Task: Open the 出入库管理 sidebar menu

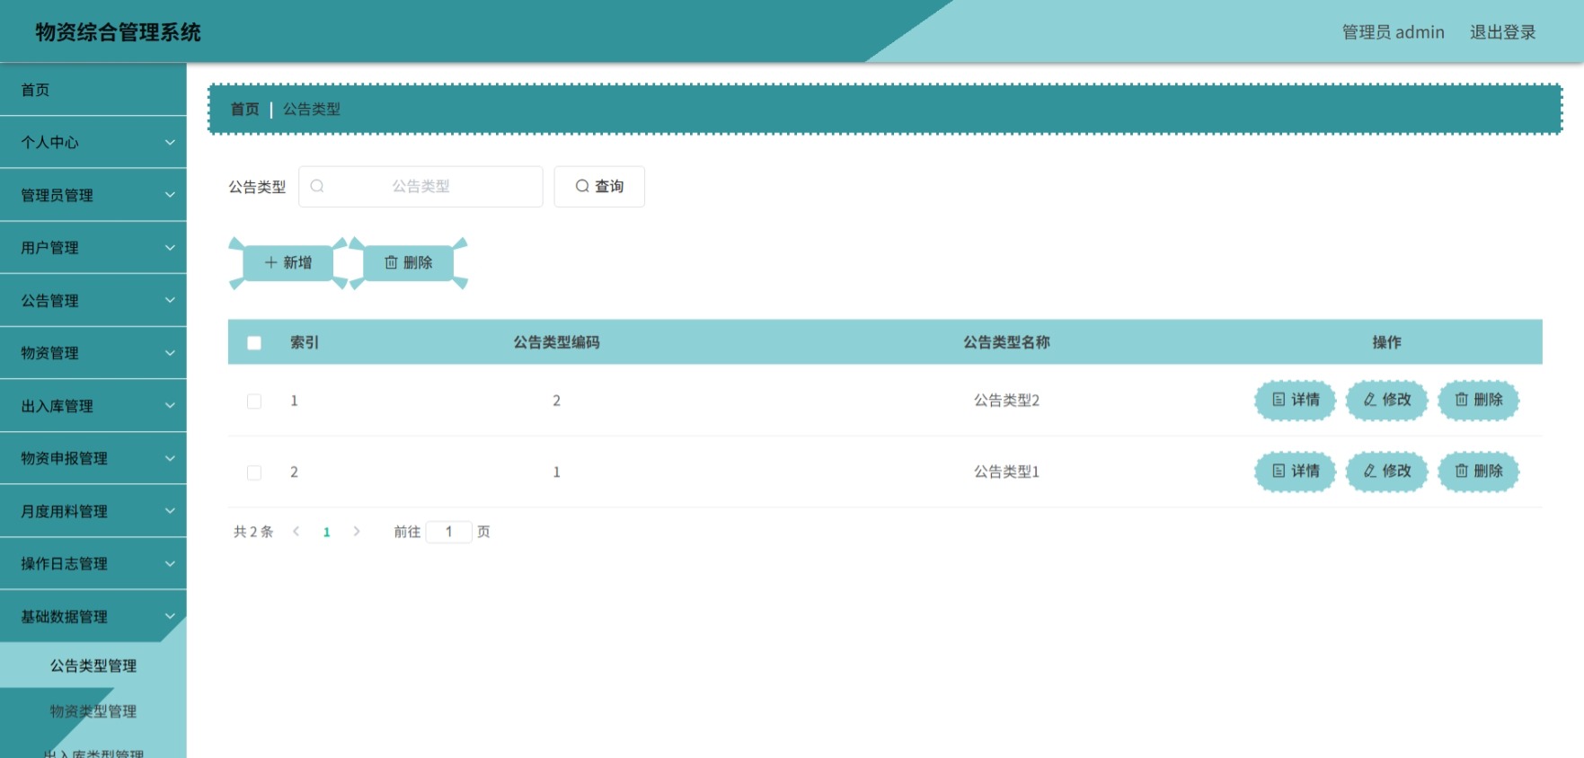Action: click(x=93, y=405)
